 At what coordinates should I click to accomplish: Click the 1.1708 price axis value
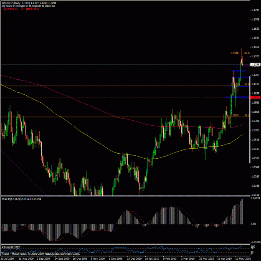click(255, 20)
